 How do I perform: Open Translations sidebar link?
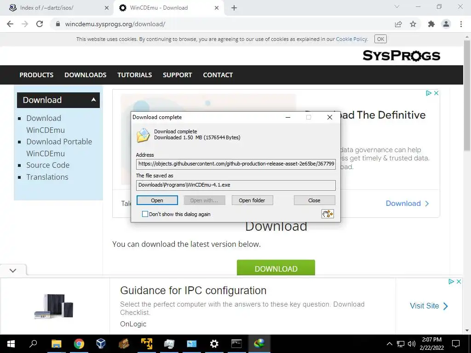click(x=47, y=177)
